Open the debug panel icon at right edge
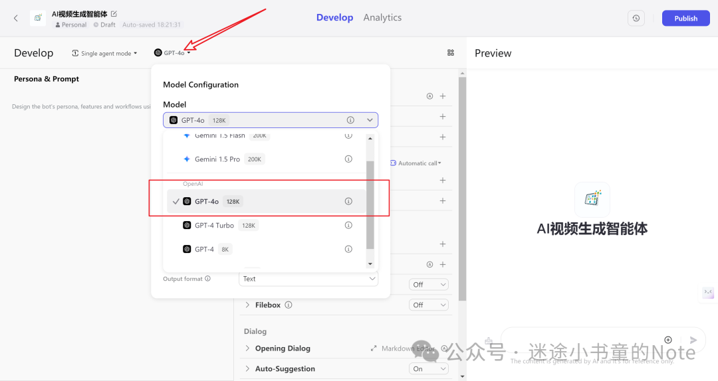Image resolution: width=718 pixels, height=381 pixels. pos(708,292)
